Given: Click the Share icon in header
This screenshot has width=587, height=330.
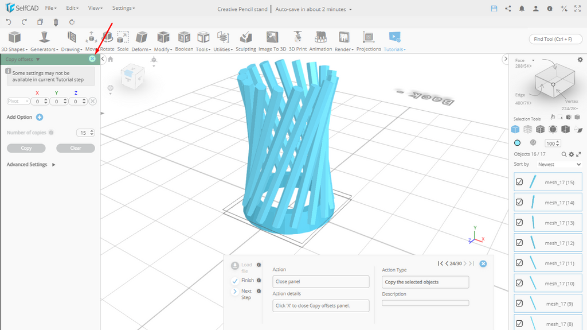Looking at the screenshot, I should (508, 9).
